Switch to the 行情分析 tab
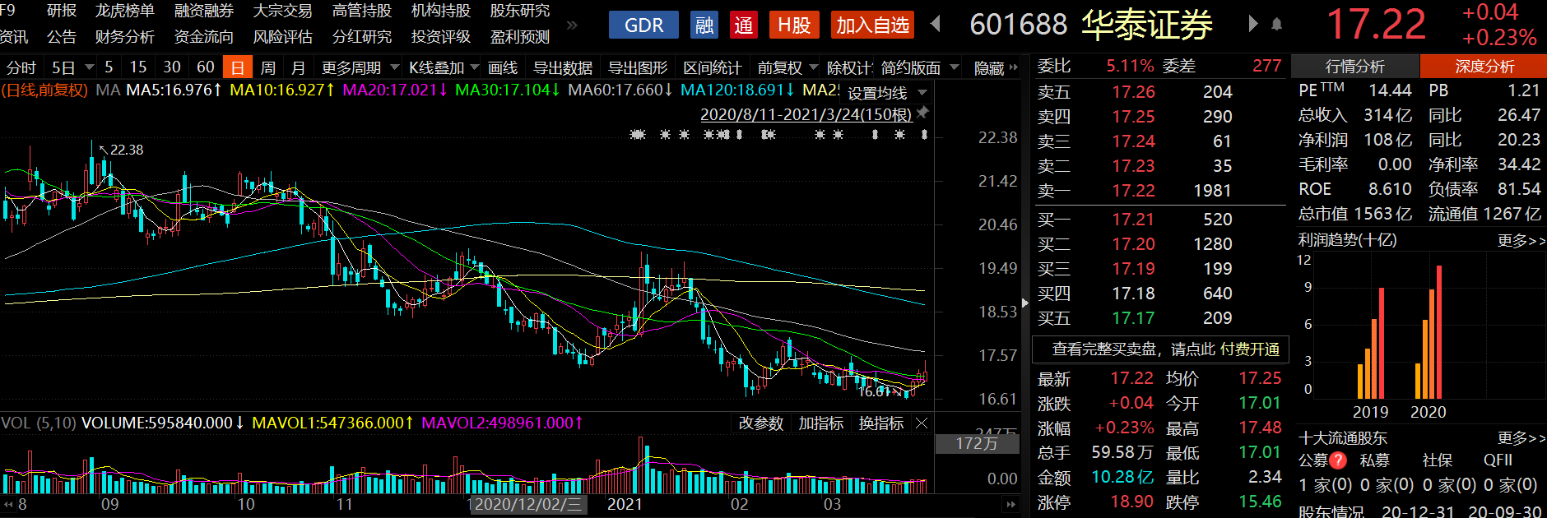Image resolution: width=1547 pixels, height=518 pixels. pyautogui.click(x=1355, y=67)
